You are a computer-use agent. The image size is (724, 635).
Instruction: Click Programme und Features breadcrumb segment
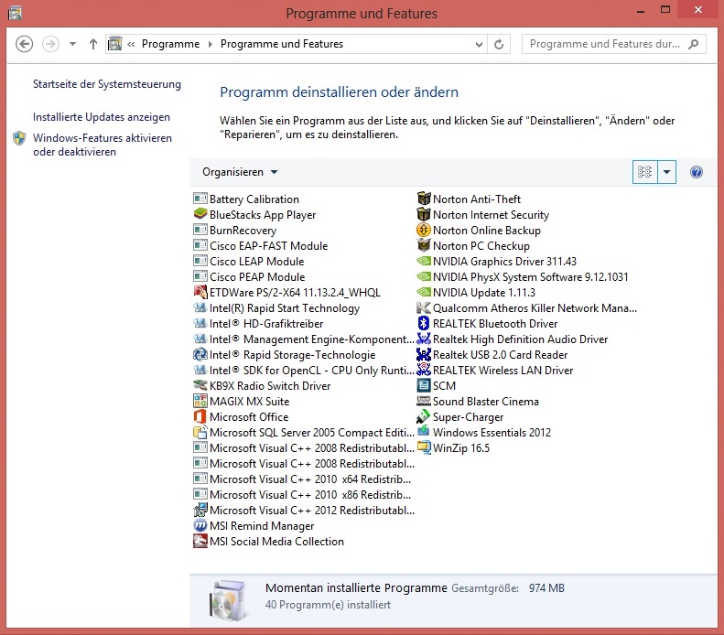click(x=282, y=44)
